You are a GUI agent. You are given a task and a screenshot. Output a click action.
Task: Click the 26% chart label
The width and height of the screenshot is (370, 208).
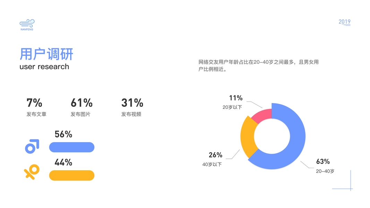pos(215,155)
